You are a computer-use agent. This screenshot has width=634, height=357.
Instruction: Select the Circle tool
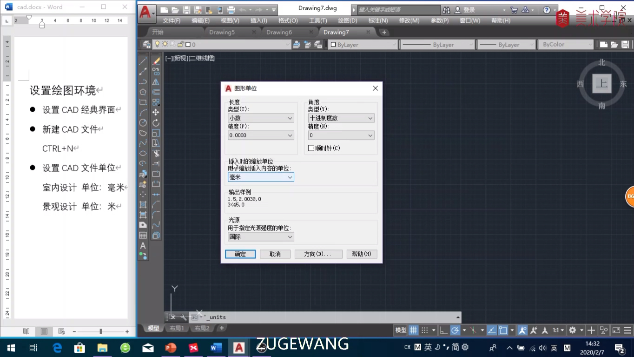point(143,122)
